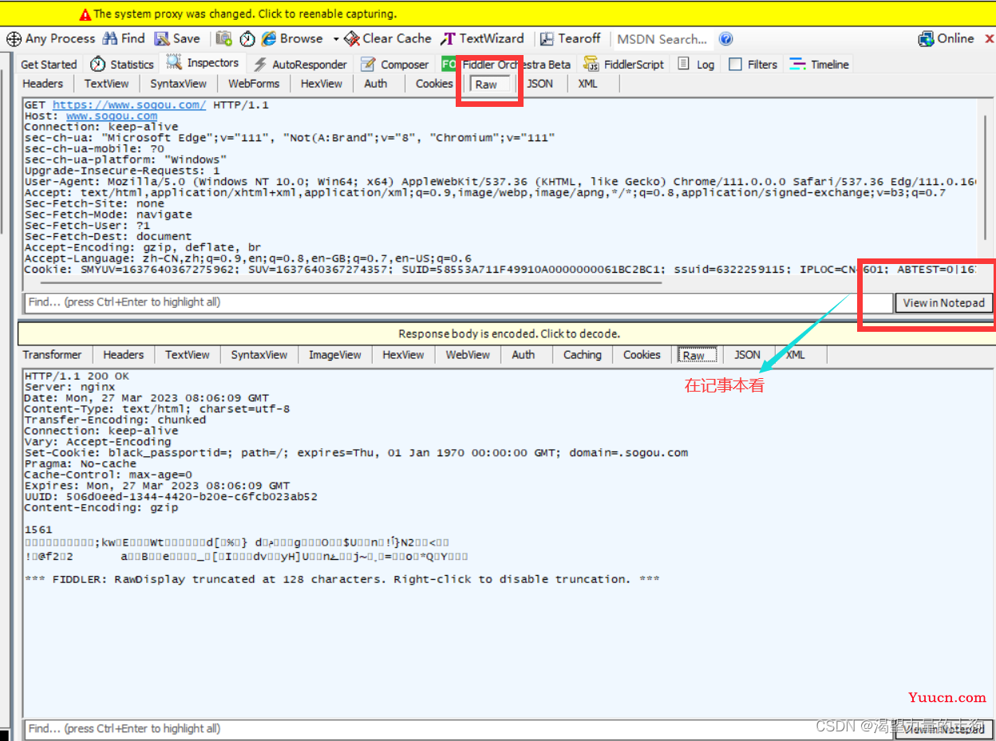Click 'HTTP/1.1 200 OK' response line
The height and width of the screenshot is (741, 996).
pos(77,376)
